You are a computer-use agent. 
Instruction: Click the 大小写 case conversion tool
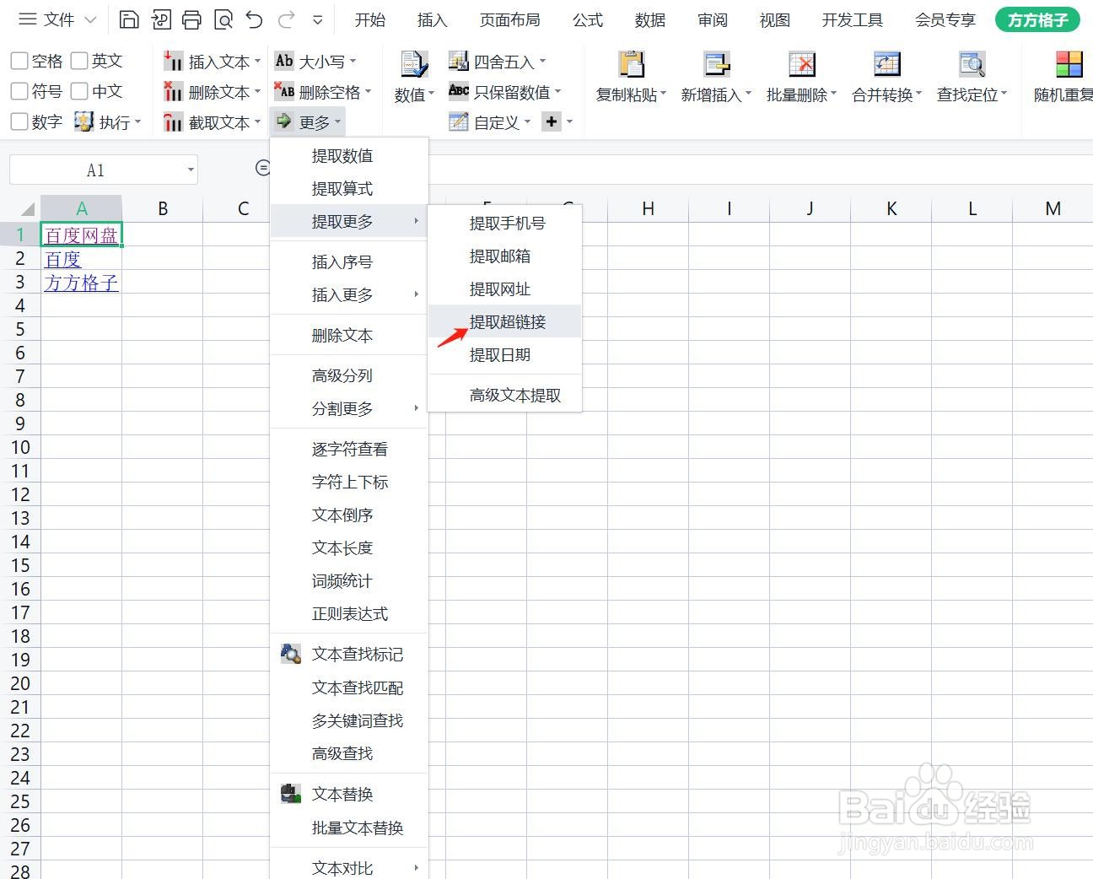[x=315, y=61]
